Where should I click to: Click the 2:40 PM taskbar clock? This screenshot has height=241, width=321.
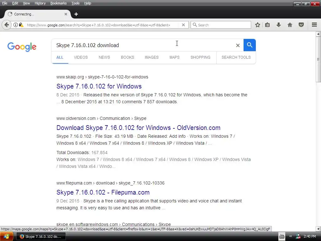310,236
